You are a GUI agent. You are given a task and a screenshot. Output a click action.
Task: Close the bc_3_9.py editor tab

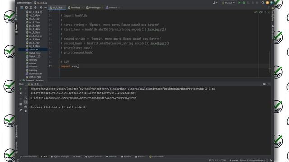click(65, 8)
